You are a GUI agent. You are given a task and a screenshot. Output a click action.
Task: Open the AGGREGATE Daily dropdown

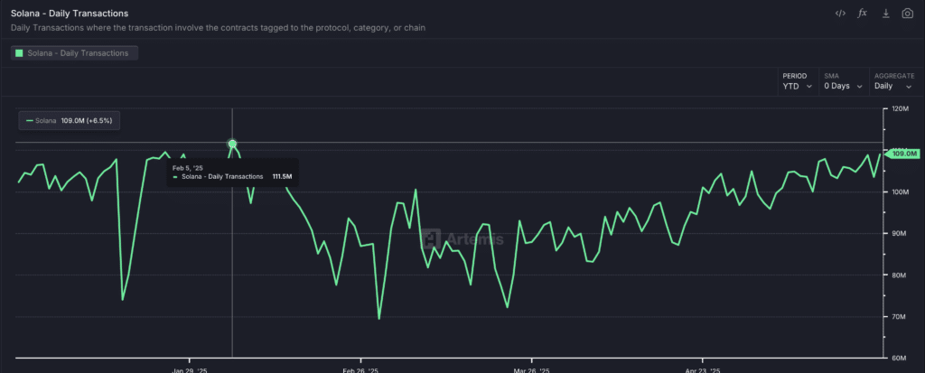click(893, 81)
